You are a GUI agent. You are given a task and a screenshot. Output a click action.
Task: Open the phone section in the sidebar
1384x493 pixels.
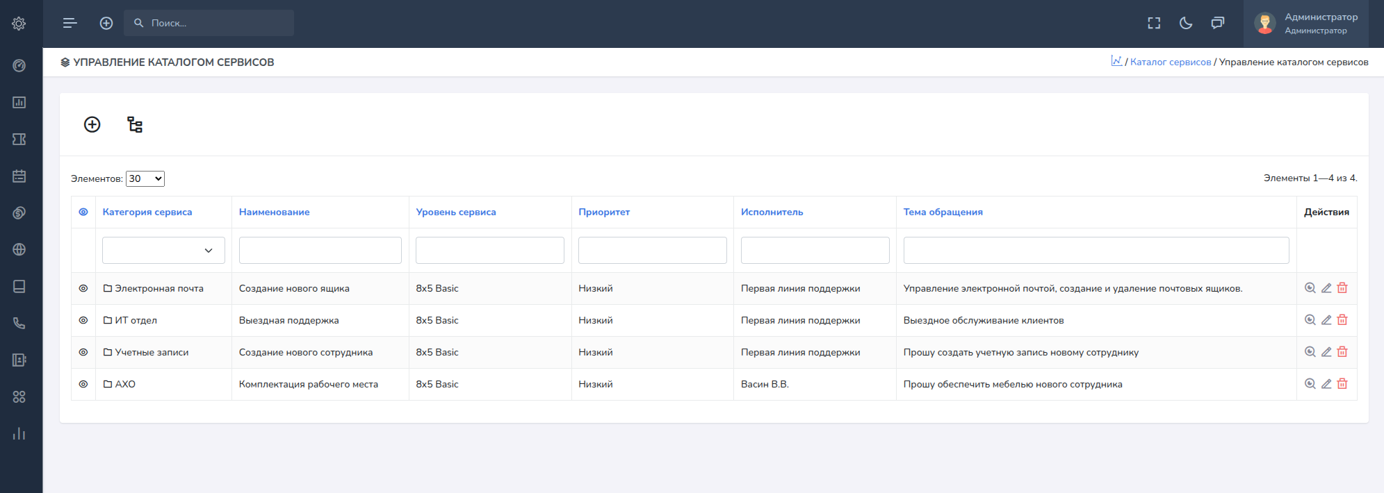click(x=19, y=323)
